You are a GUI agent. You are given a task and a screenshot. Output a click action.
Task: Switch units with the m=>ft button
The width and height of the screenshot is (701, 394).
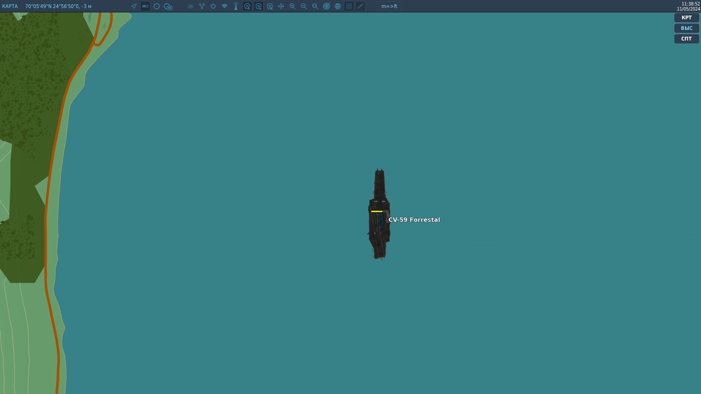pyautogui.click(x=389, y=6)
